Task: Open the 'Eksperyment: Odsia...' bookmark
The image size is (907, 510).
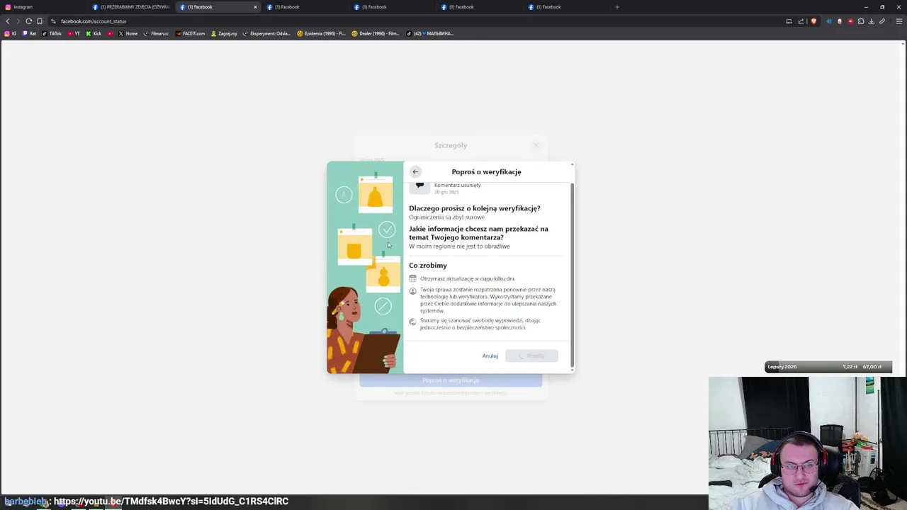Action: click(266, 33)
